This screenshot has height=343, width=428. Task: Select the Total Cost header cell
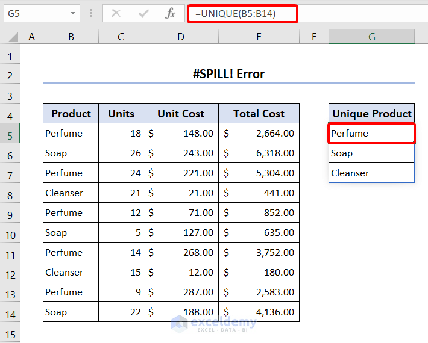click(259, 113)
